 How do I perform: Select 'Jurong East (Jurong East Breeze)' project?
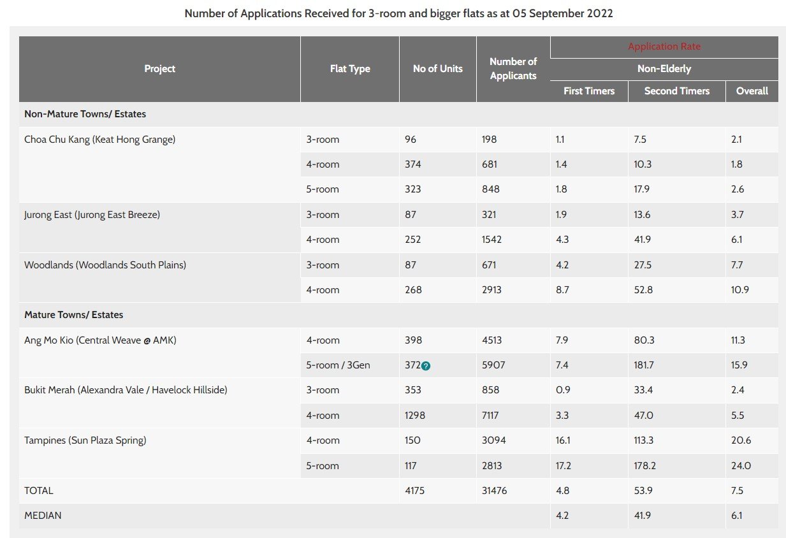[x=92, y=215]
